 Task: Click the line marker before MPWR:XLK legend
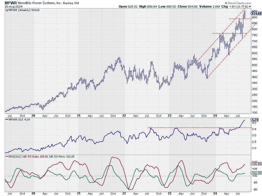(x=6, y=119)
